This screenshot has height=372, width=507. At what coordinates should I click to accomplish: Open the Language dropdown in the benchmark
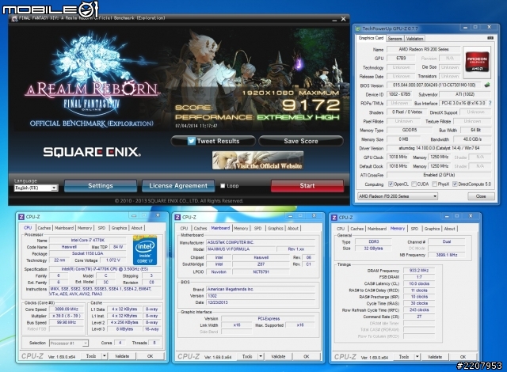pyautogui.click(x=36, y=188)
